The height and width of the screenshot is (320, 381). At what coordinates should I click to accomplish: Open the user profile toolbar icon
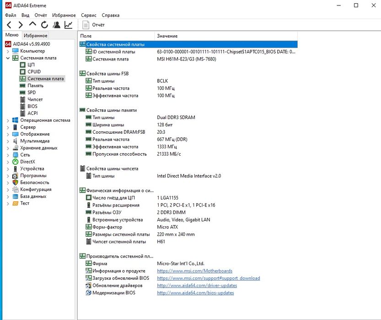(x=56, y=25)
